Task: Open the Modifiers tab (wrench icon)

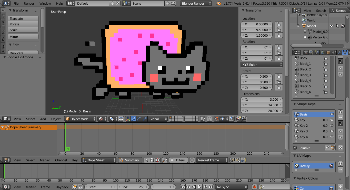Action: click(339, 52)
